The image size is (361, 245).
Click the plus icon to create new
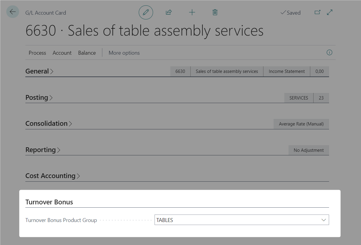click(192, 12)
